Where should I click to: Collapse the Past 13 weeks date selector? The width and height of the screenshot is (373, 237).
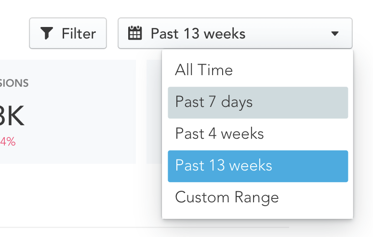pyautogui.click(x=235, y=33)
